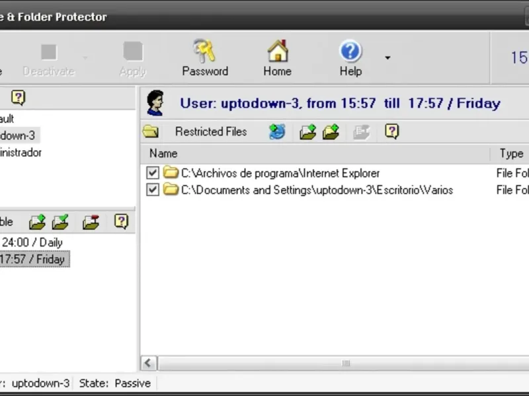529x396 pixels.
Task: Click the Restricted Files label
Action: [x=211, y=131]
